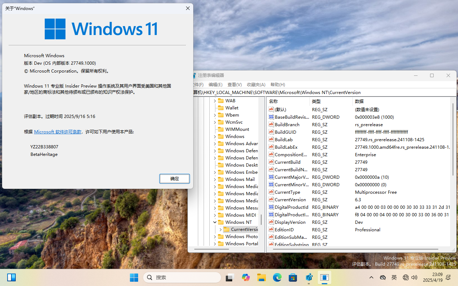Expand the CurrentVersion registry key

220,230
